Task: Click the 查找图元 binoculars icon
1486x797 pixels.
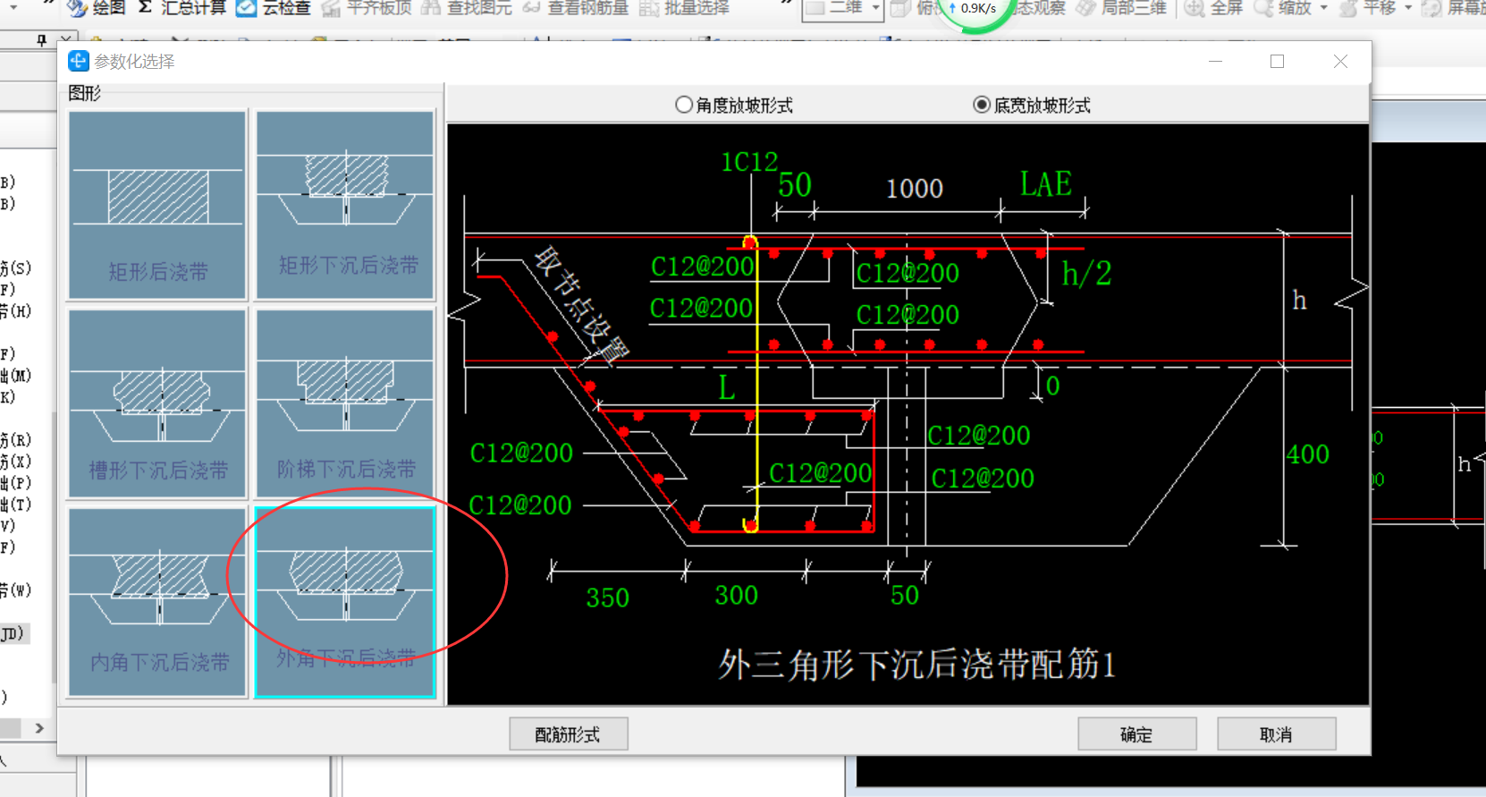Action: (431, 8)
